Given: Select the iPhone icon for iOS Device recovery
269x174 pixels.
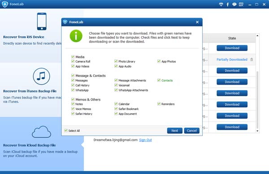Looking at the screenshot, I should click(x=42, y=21).
